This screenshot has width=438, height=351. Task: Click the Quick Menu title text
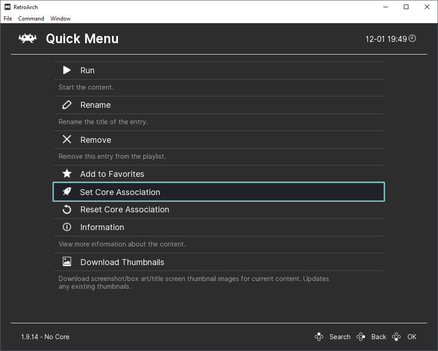(82, 39)
